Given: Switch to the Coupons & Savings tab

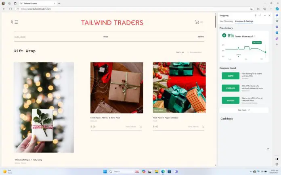Looking at the screenshot, I should 244,21.
